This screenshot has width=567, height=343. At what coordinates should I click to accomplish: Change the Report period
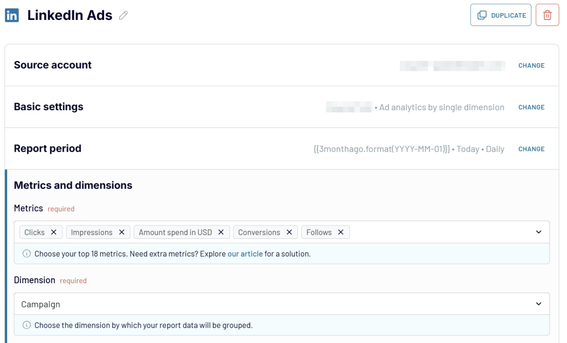pos(531,149)
